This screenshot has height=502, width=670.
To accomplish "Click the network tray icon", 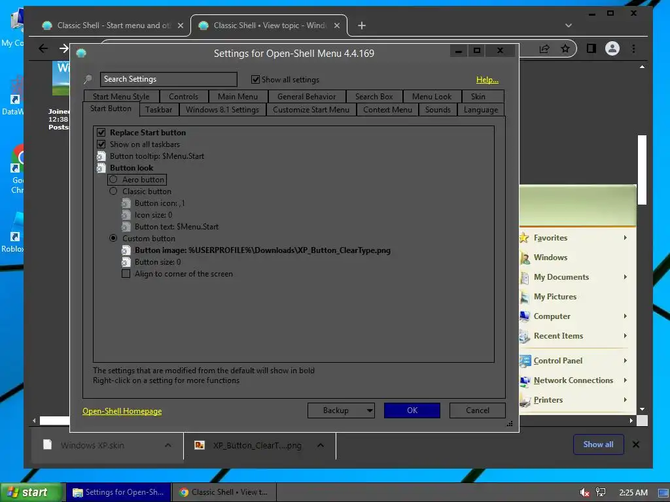I will pyautogui.click(x=601, y=492).
